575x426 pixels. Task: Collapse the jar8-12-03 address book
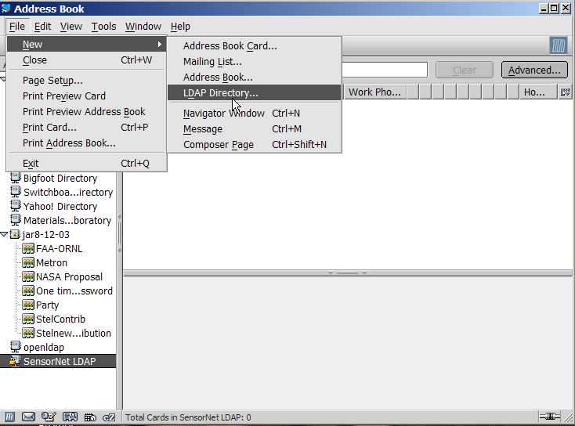click(x=4, y=234)
